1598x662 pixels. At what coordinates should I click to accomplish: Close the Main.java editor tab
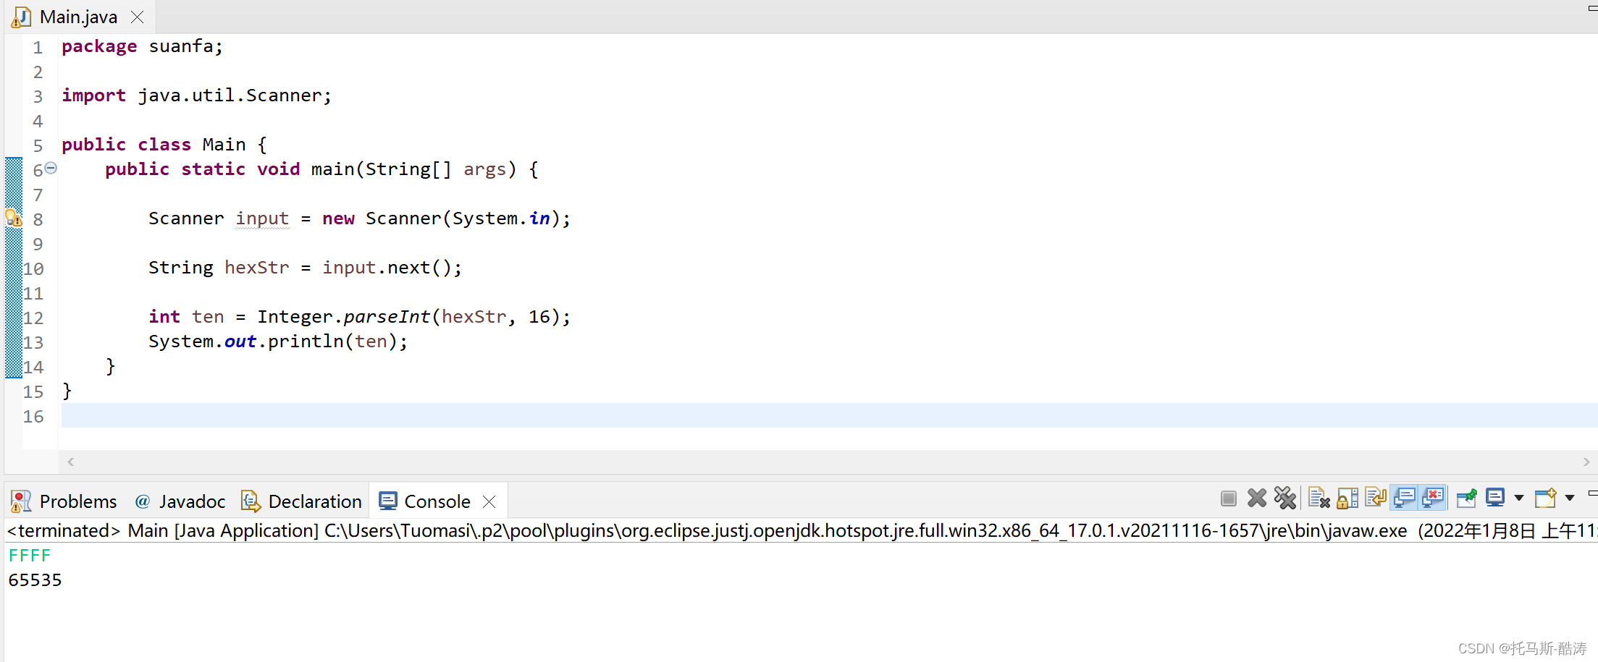click(x=137, y=17)
